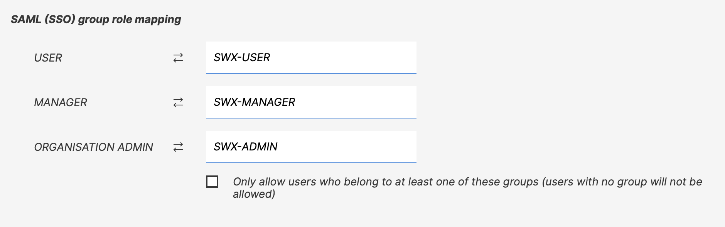Image resolution: width=725 pixels, height=227 pixels.
Task: Click the USER role label
Action: click(48, 58)
